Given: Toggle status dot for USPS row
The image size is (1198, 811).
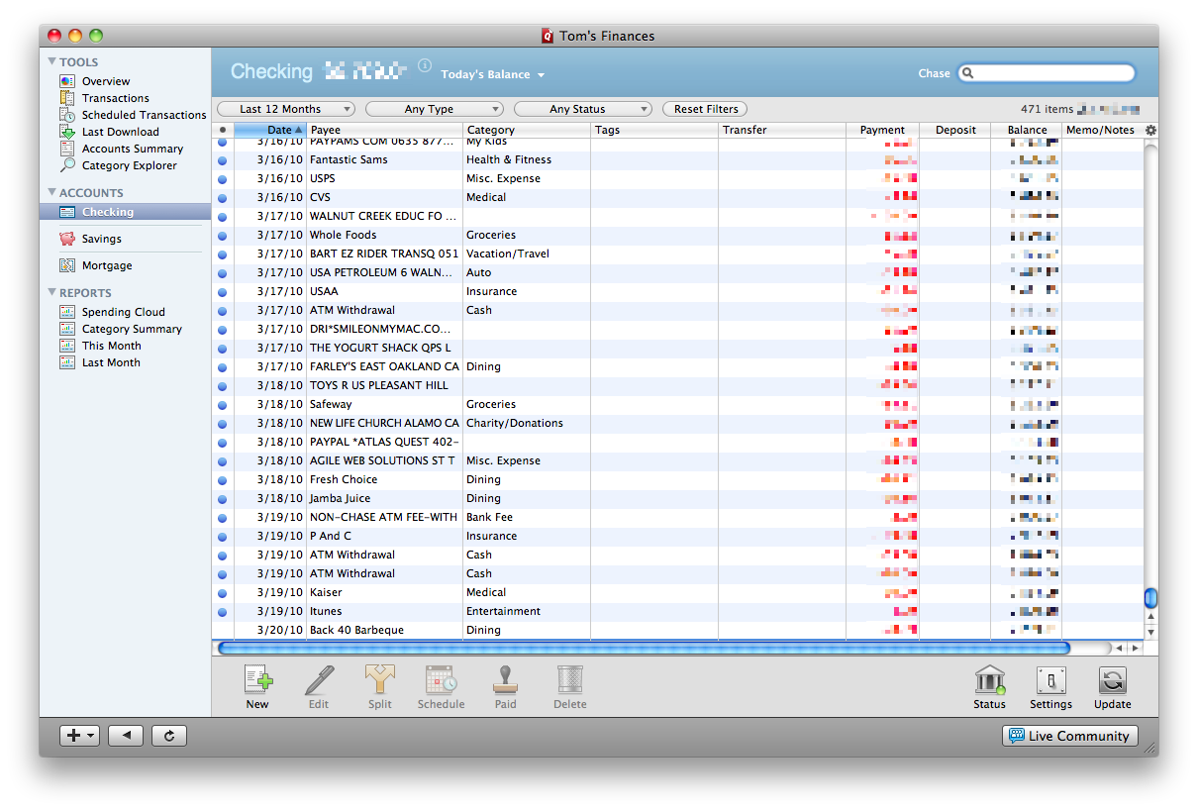Looking at the screenshot, I should coord(222,179).
